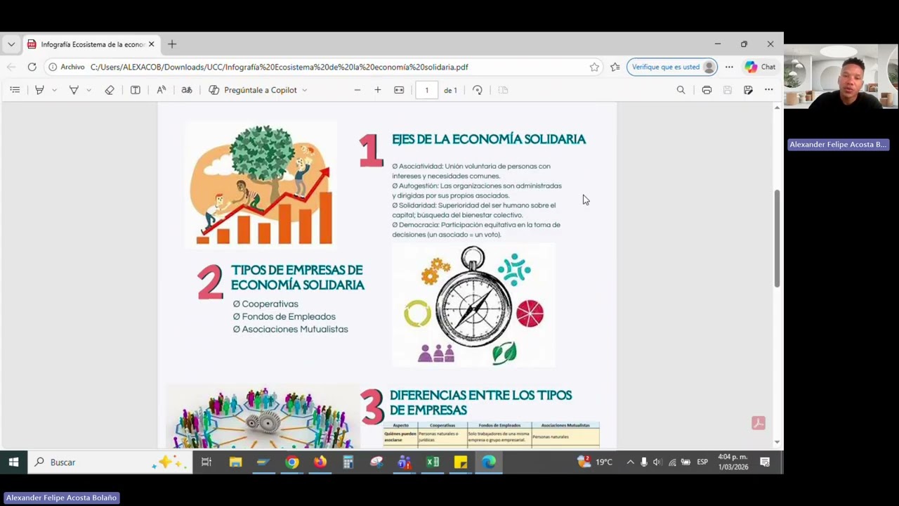Open the Copilot Chat button
Screen dimensions: 899x506
coord(761,67)
